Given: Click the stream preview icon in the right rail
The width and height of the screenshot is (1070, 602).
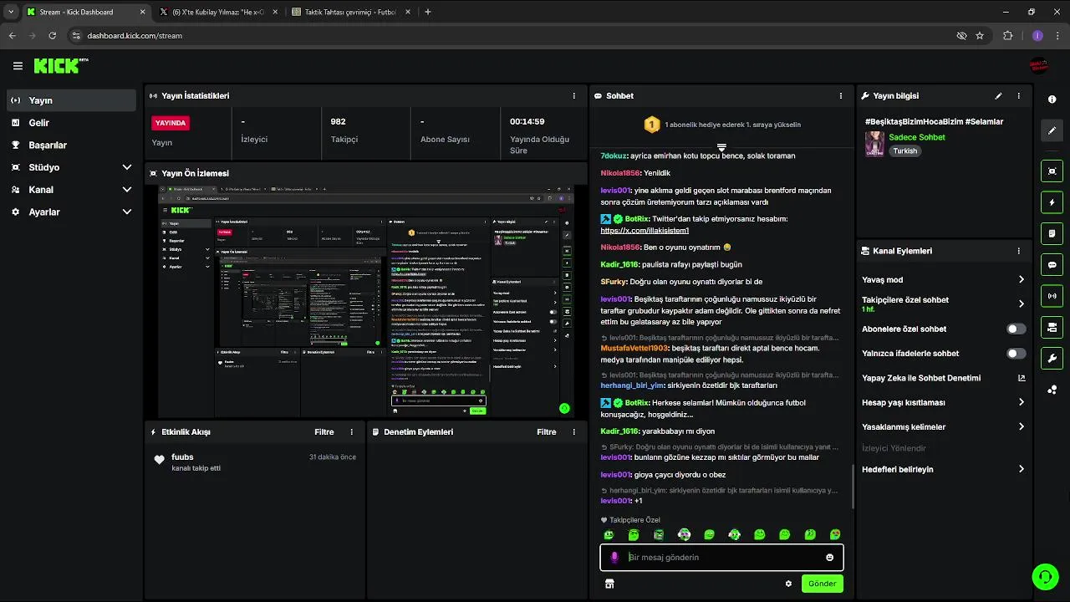Looking at the screenshot, I should point(1052,171).
